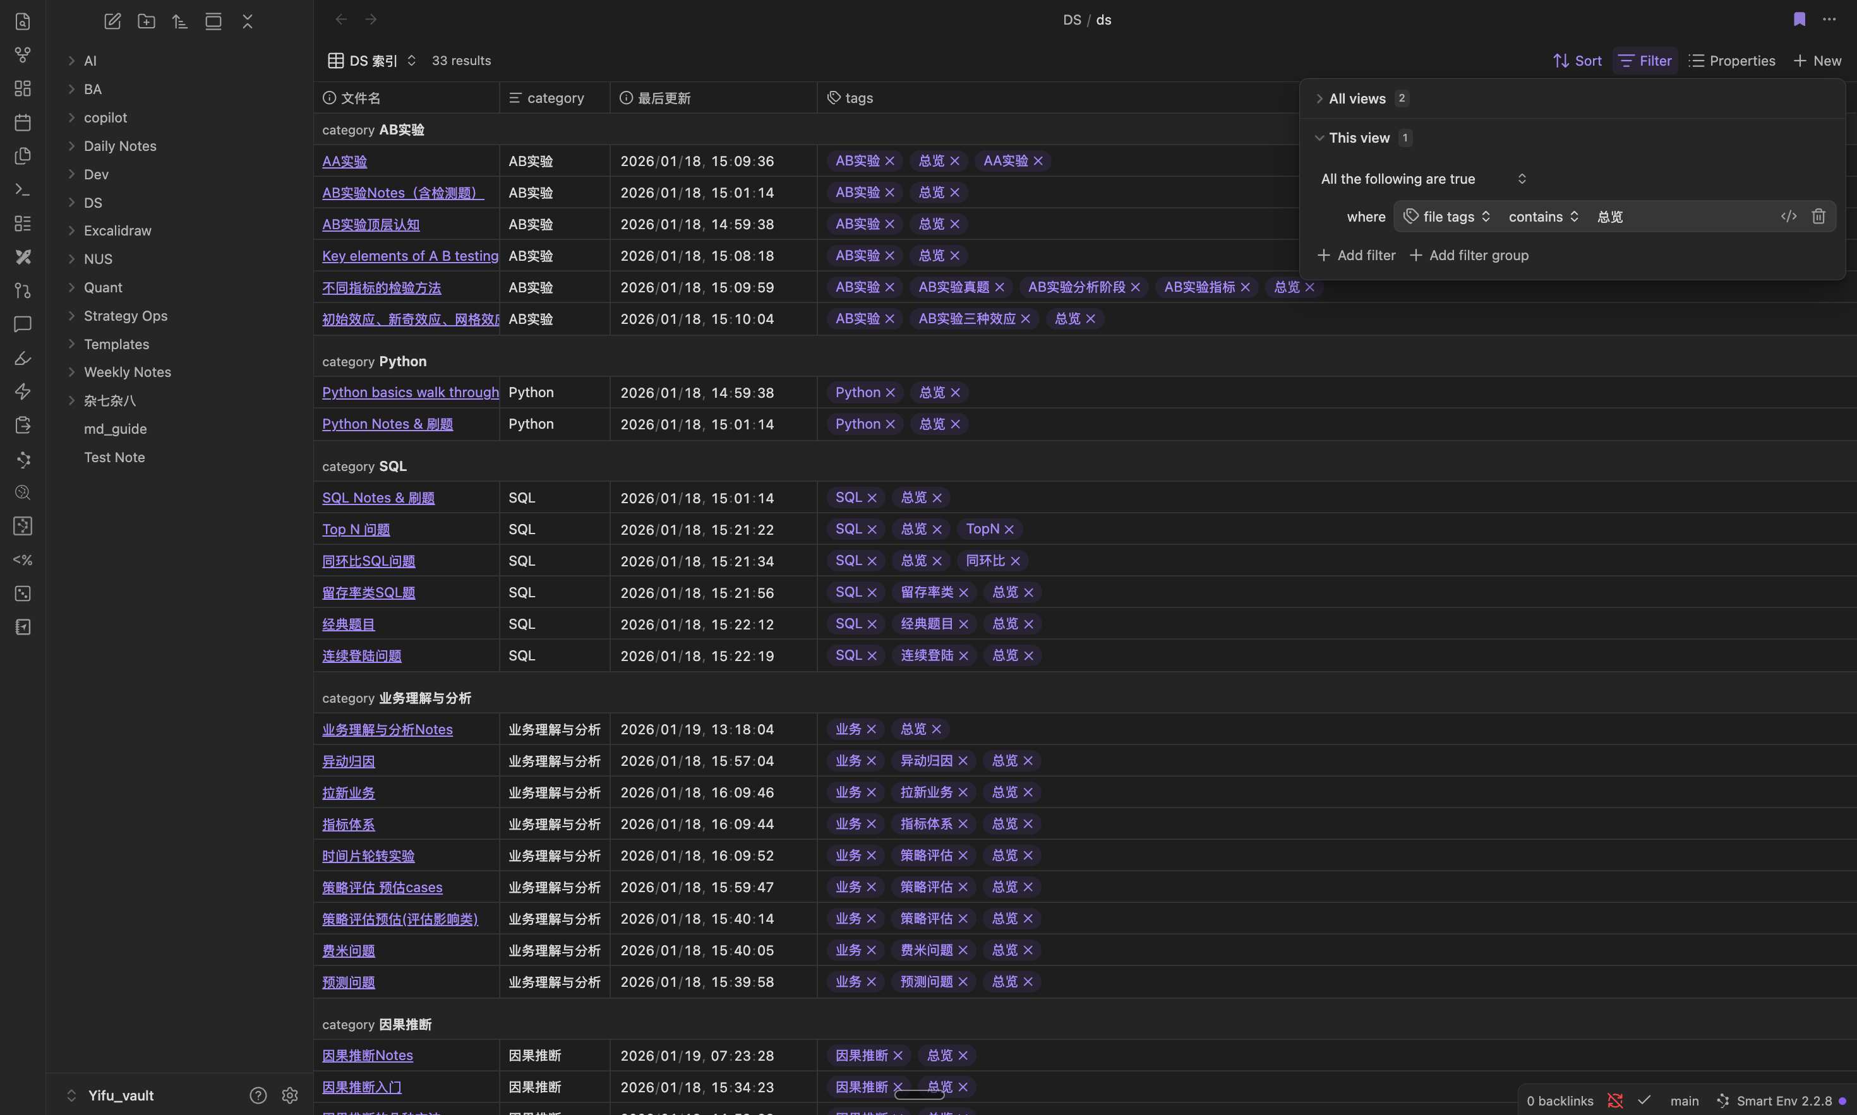
Task: Remove AA实验 tag from first row
Action: point(1038,161)
